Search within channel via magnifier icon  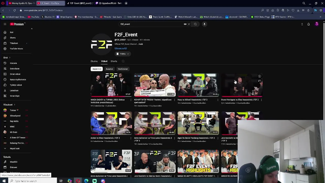click(123, 61)
